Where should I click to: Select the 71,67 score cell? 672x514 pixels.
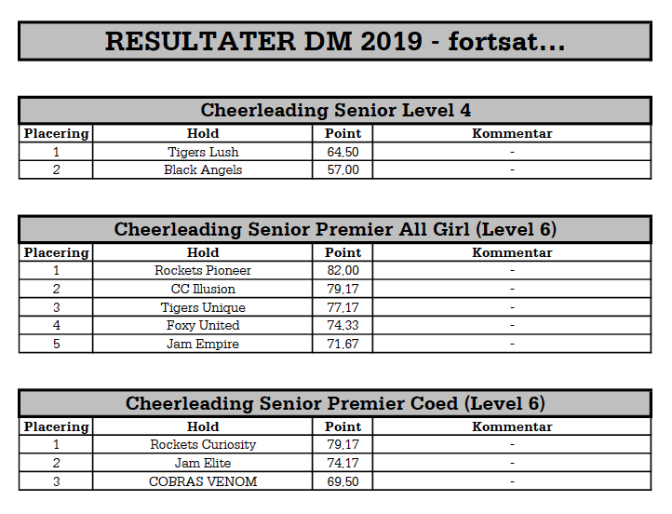tap(343, 344)
